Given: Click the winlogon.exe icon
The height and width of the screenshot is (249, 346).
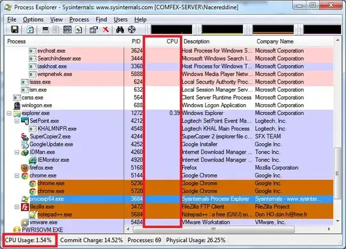Looking at the screenshot, I should tap(17, 105).
